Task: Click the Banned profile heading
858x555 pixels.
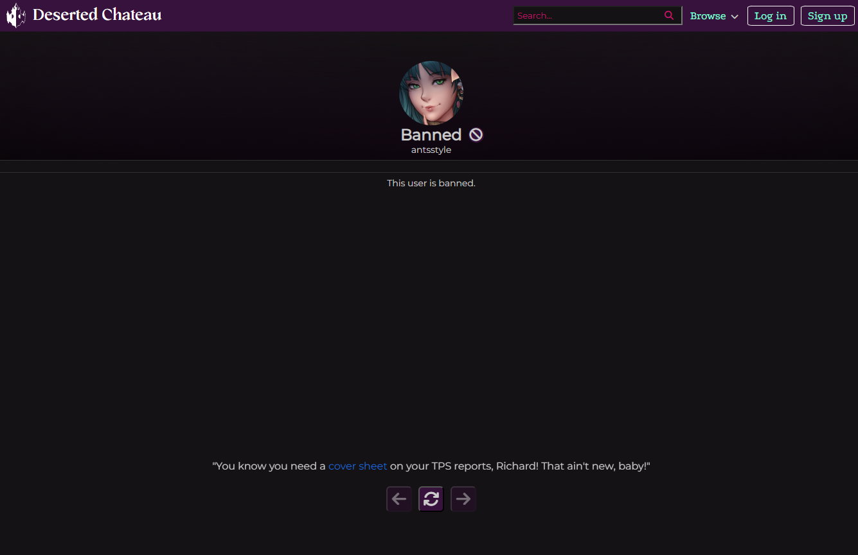Action: click(x=431, y=134)
